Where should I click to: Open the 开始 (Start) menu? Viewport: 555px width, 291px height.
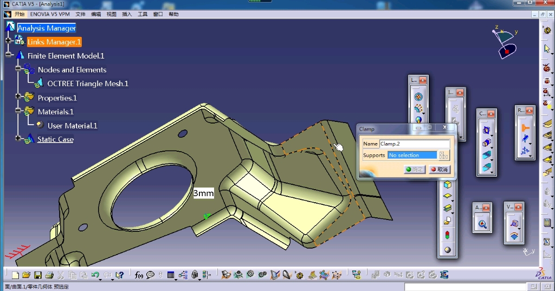click(x=20, y=14)
